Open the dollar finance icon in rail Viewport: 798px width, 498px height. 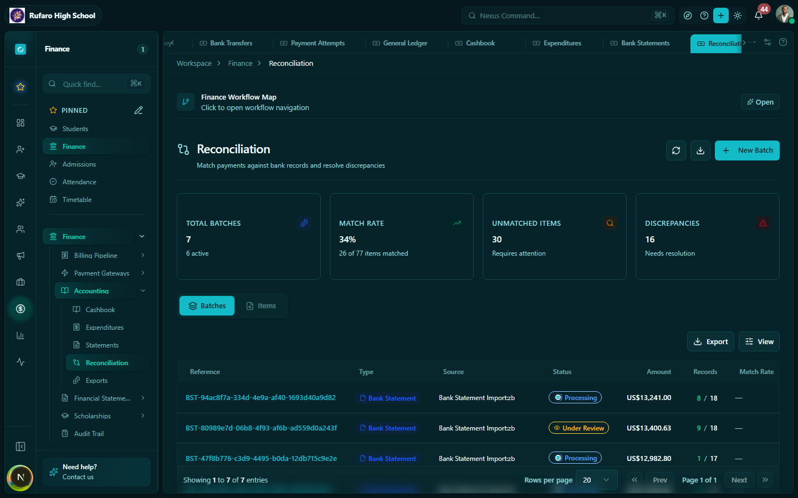(x=21, y=309)
